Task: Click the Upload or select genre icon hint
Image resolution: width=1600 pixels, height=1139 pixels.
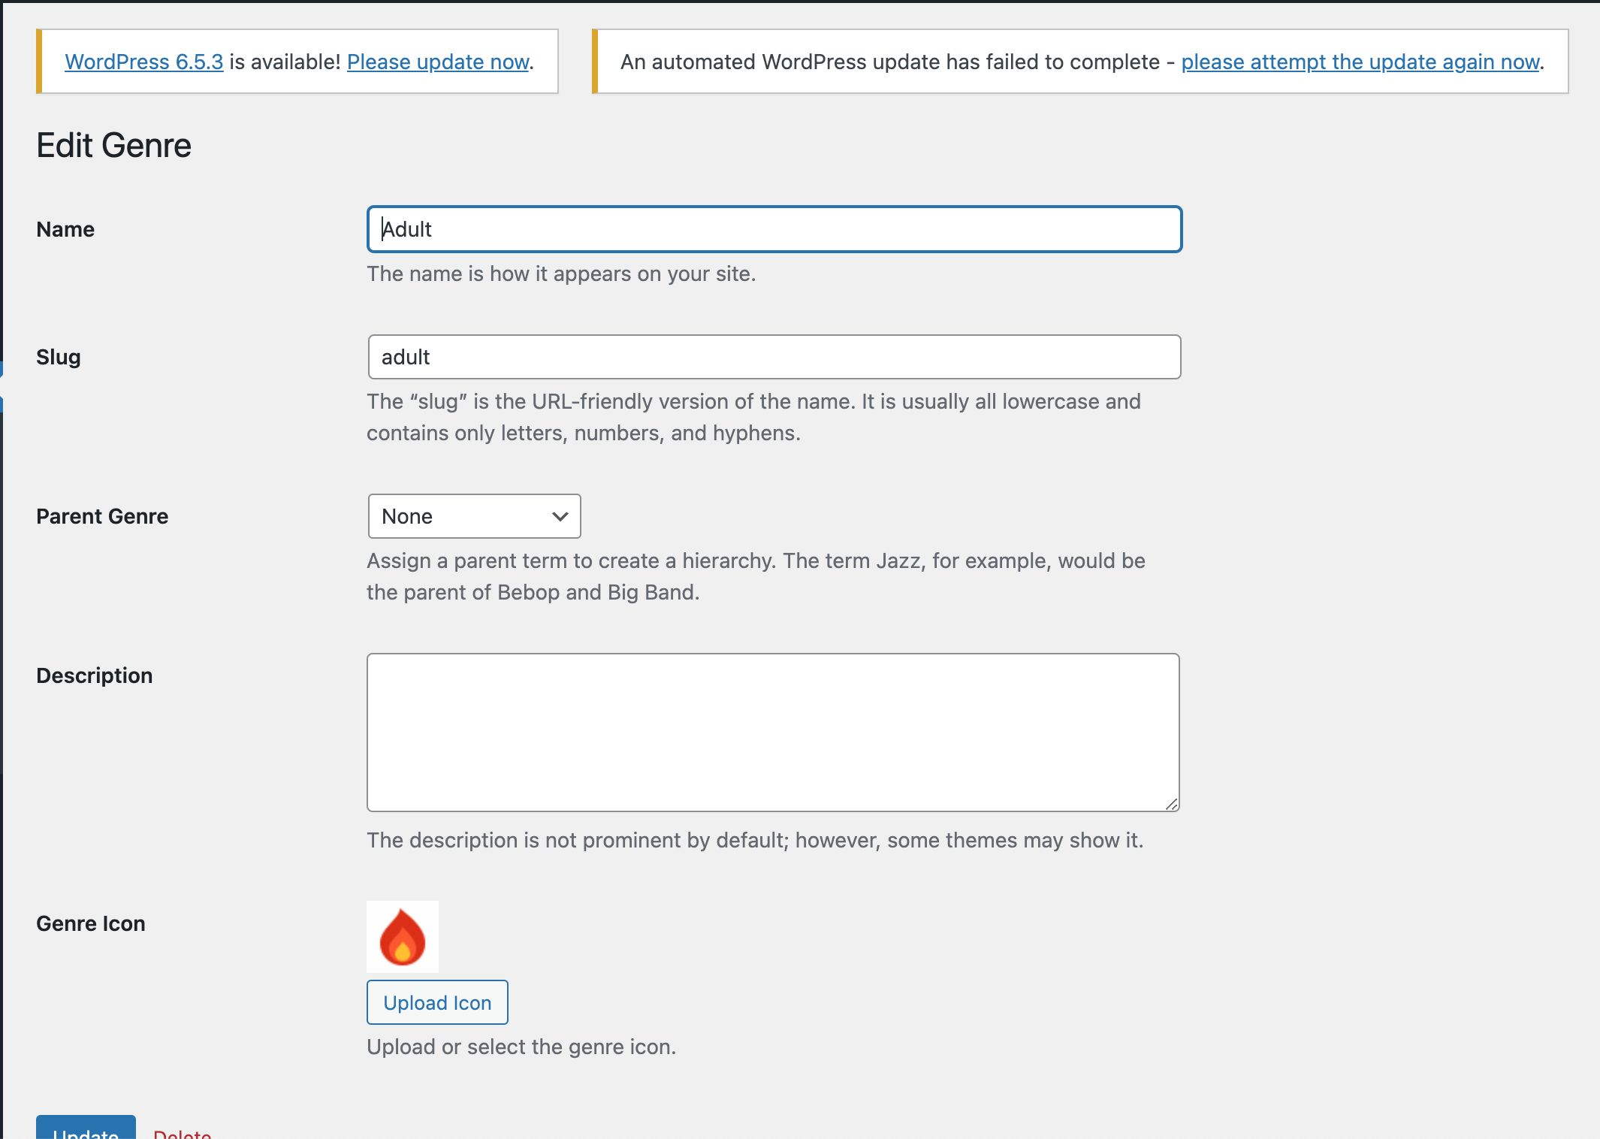Action: pyautogui.click(x=521, y=1047)
